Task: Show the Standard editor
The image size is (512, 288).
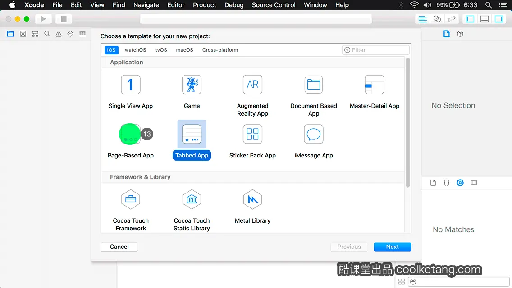Action: pos(422,19)
